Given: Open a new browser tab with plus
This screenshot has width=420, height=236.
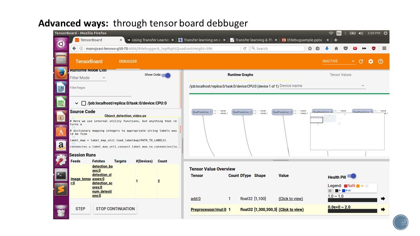Looking at the screenshot, I should coord(336,40).
